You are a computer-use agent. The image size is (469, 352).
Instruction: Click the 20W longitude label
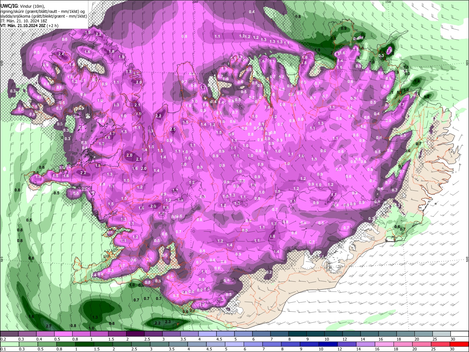(x=195, y=2)
